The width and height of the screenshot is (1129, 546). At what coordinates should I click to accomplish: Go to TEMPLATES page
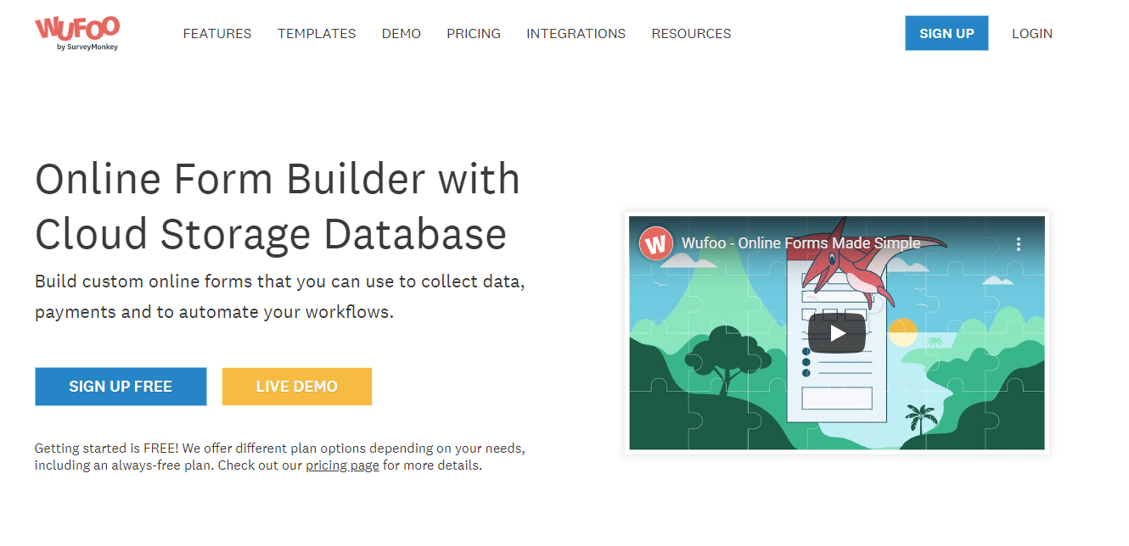click(x=317, y=34)
